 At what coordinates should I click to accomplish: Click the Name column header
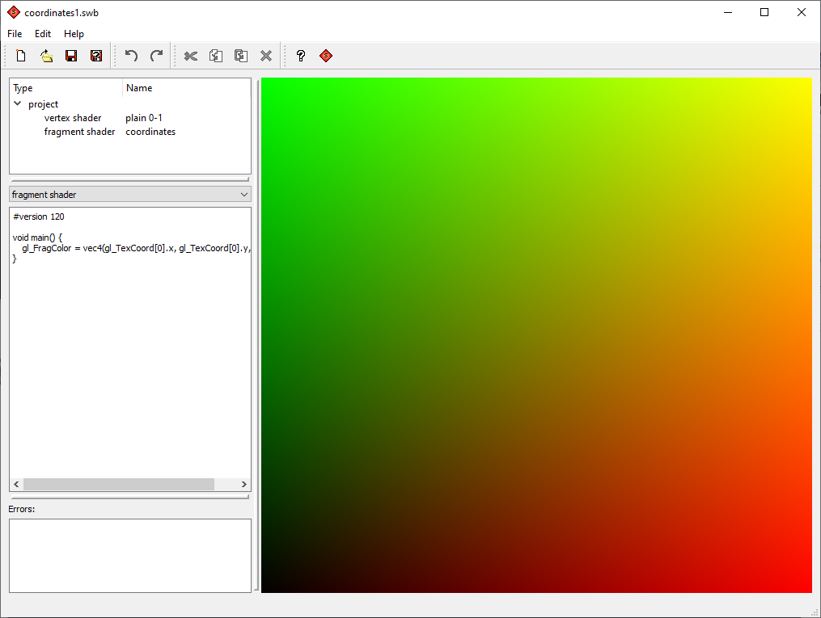187,88
